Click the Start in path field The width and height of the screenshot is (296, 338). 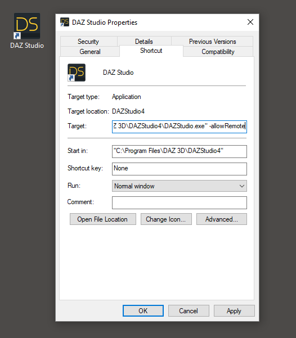pyautogui.click(x=180, y=151)
